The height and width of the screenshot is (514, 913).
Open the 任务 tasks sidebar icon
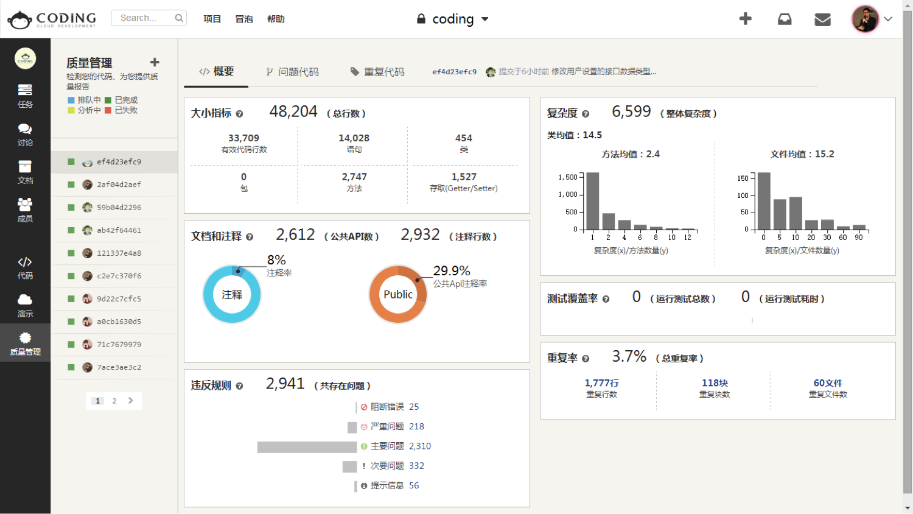pyautogui.click(x=25, y=96)
